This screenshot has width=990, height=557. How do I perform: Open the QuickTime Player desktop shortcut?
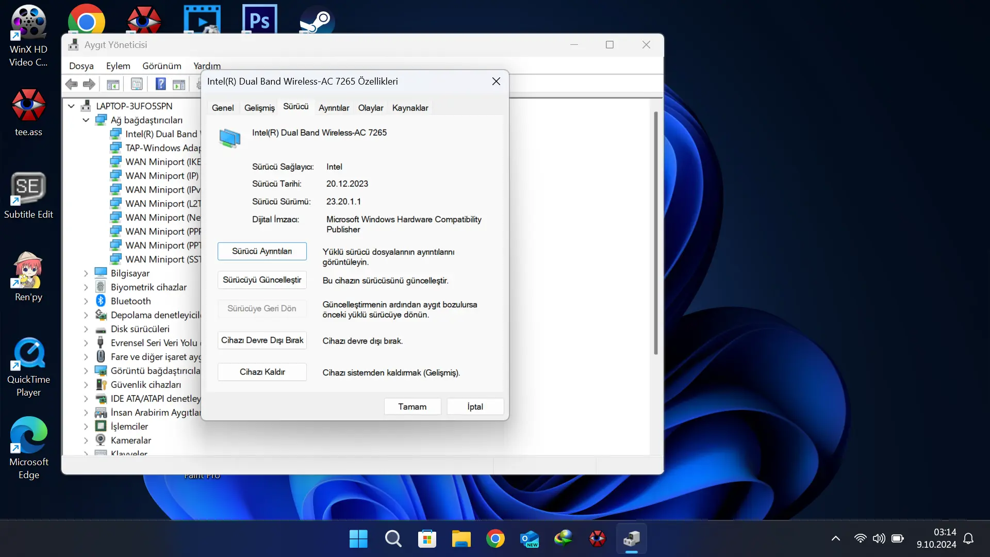tap(28, 367)
